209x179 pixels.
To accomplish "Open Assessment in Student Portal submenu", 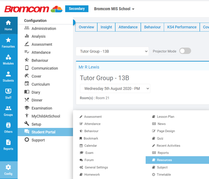I will (x=90, y=117).
